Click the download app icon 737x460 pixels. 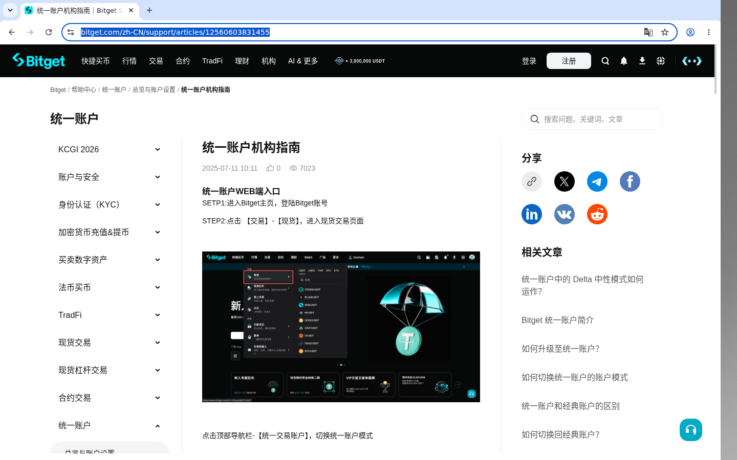tap(642, 61)
